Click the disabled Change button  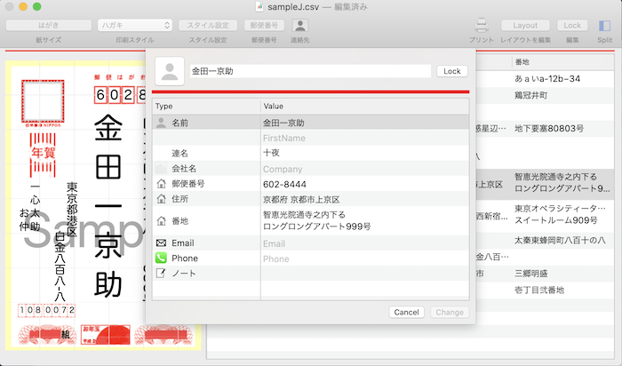(x=450, y=313)
